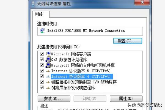
Task: Click the title bar network connection icon
Action: [33, 4]
